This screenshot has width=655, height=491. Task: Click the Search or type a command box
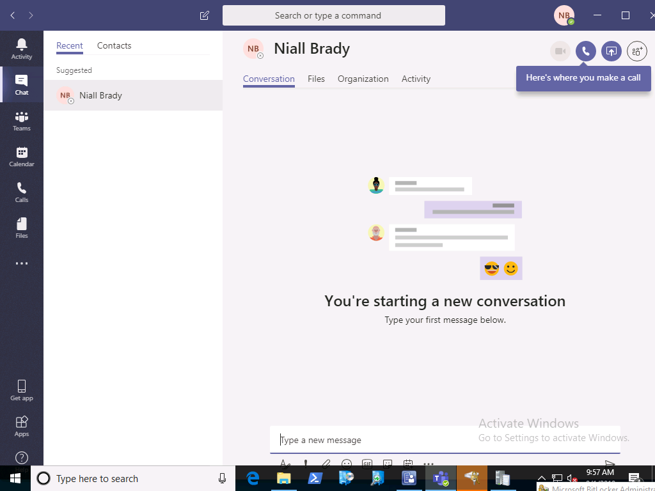[x=334, y=15]
